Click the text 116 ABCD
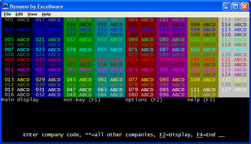Screen dimensions: 251x144 click(234, 35)
